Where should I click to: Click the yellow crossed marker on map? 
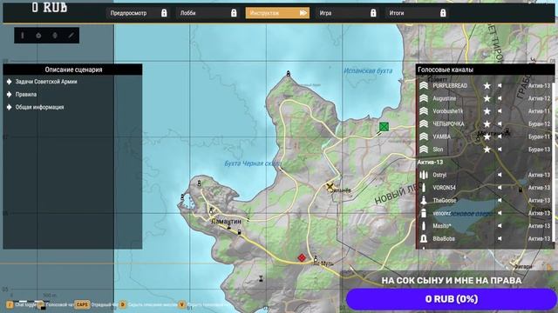pyautogui.click(x=330, y=186)
